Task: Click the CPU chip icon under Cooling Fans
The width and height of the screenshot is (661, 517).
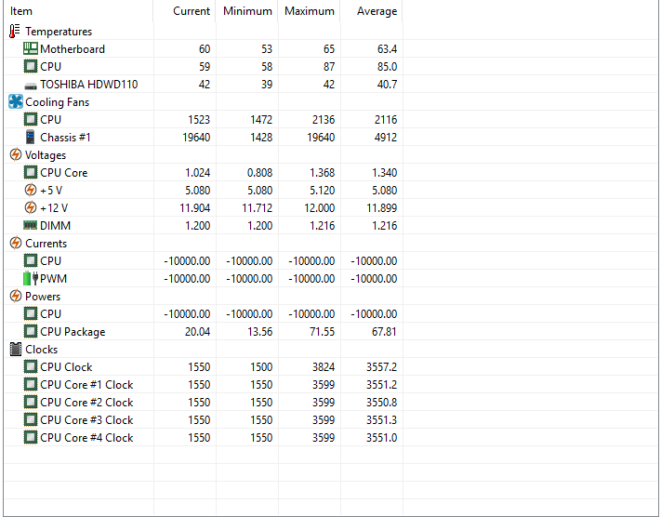Action: point(31,120)
